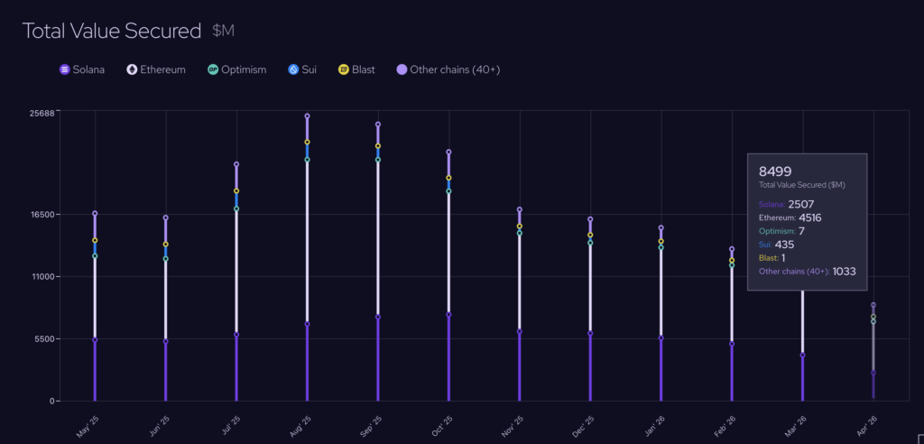
Task: Click the Solana legend icon
Action: [65, 69]
